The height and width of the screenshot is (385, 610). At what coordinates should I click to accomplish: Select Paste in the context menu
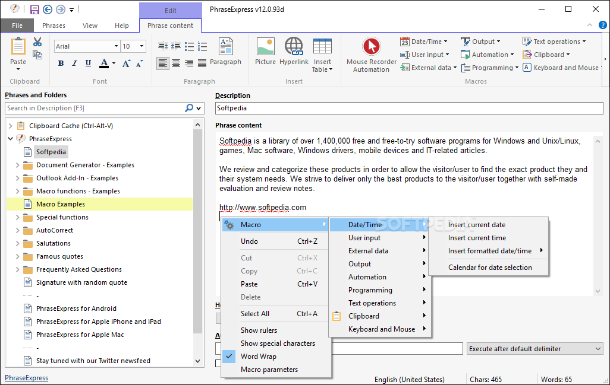point(276,284)
